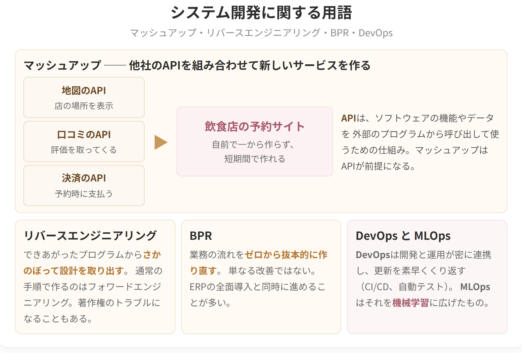Click the highlighted 機械学習 text

pyautogui.click(x=410, y=302)
